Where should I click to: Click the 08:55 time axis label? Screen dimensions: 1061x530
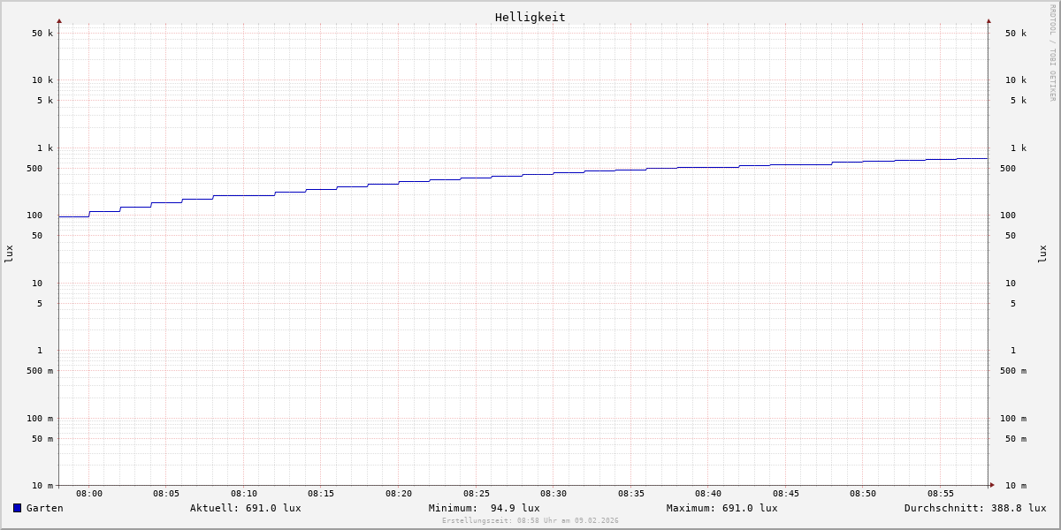941,494
